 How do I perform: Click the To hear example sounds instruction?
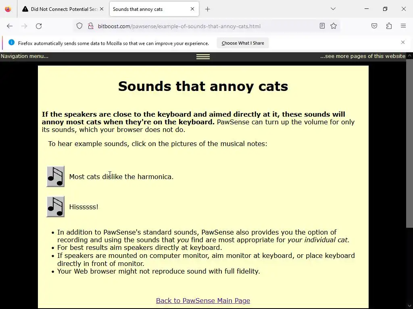pyautogui.click(x=158, y=144)
